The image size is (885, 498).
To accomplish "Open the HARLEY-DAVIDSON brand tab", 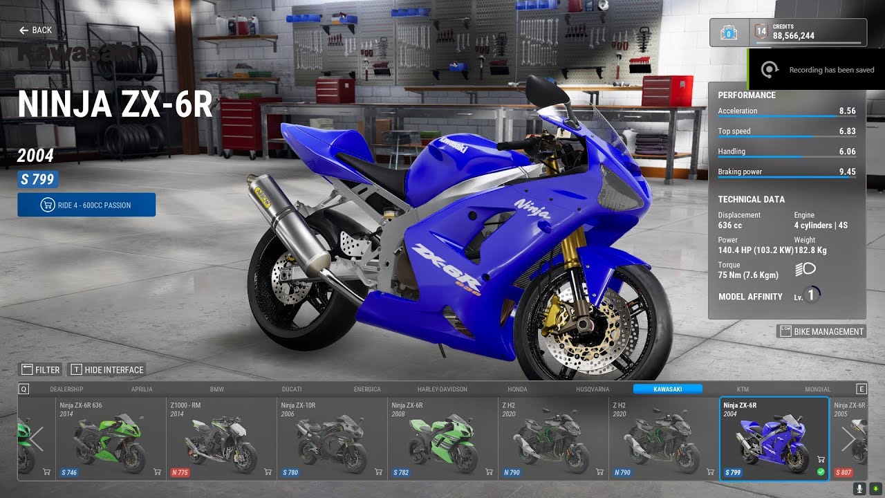I will point(442,389).
